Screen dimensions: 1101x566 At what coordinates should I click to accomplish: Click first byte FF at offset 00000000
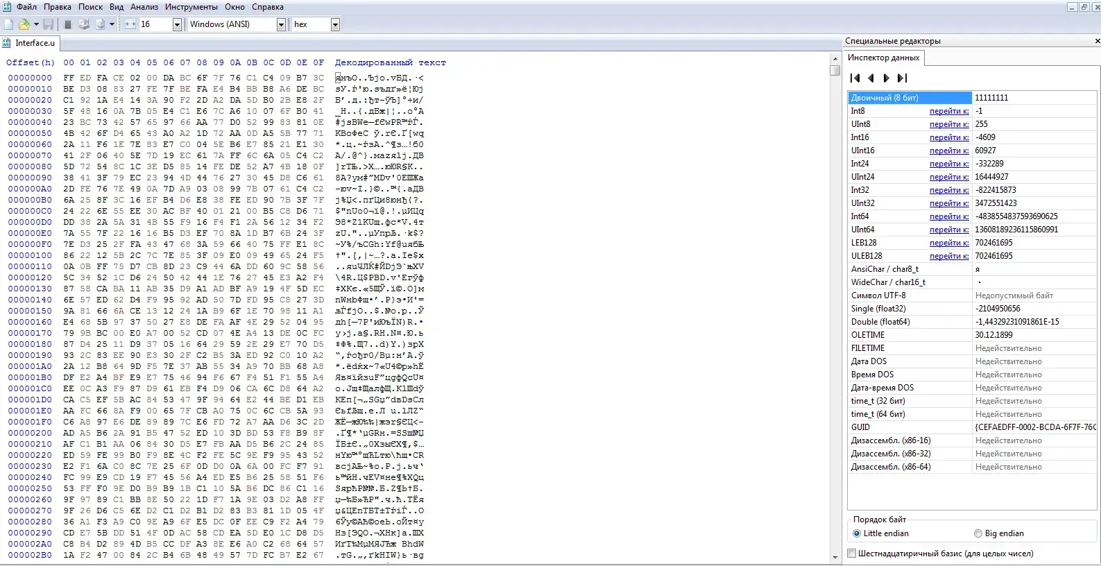click(x=69, y=78)
